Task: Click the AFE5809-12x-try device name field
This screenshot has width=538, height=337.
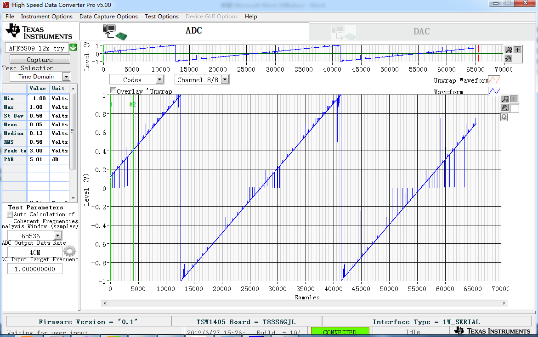Action: [x=37, y=48]
